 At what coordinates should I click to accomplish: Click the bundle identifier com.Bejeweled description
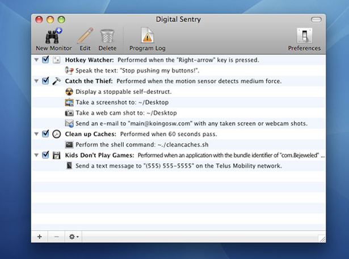(231, 155)
